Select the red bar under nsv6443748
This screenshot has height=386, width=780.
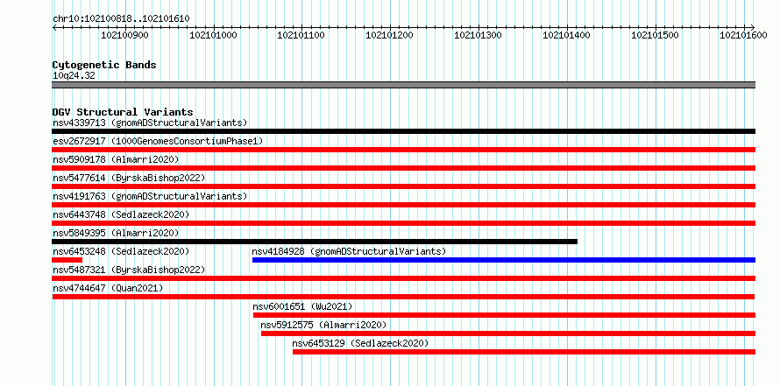pyautogui.click(x=403, y=223)
